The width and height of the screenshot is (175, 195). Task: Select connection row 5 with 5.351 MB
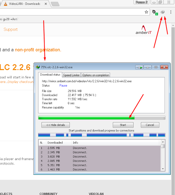pos(100,165)
